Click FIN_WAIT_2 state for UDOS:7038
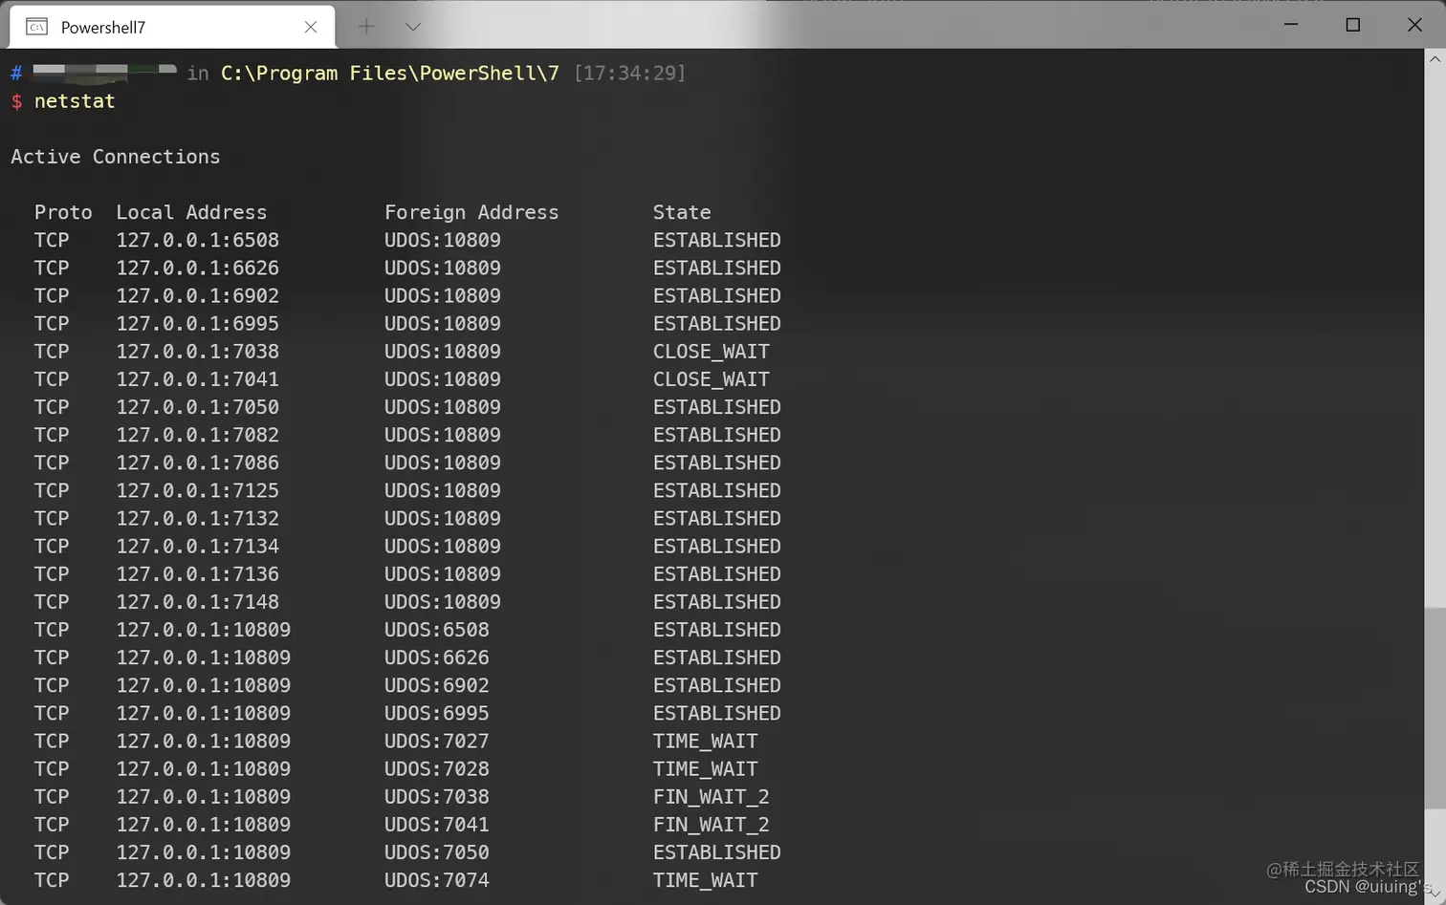The image size is (1446, 905). [x=712, y=797]
